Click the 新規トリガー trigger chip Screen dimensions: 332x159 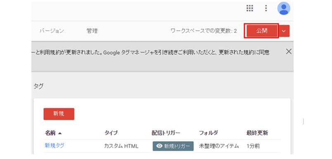tap(173, 146)
